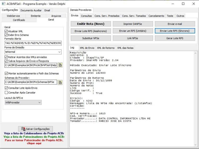Screen dimensions: 199x149
Task: Click Formato Alerta text field
Action: (x=33, y=43)
